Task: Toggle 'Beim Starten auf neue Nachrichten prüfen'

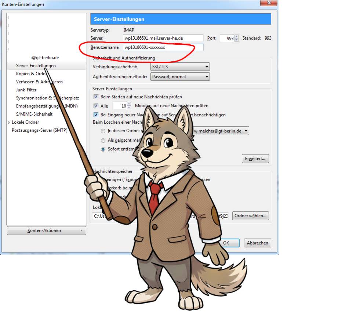Action: pyautogui.click(x=96, y=97)
